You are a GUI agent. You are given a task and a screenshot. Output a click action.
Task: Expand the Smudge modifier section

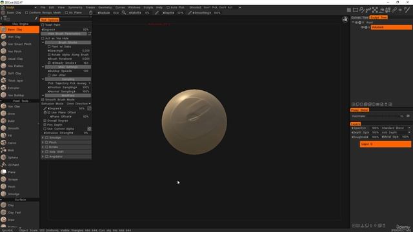point(43,137)
